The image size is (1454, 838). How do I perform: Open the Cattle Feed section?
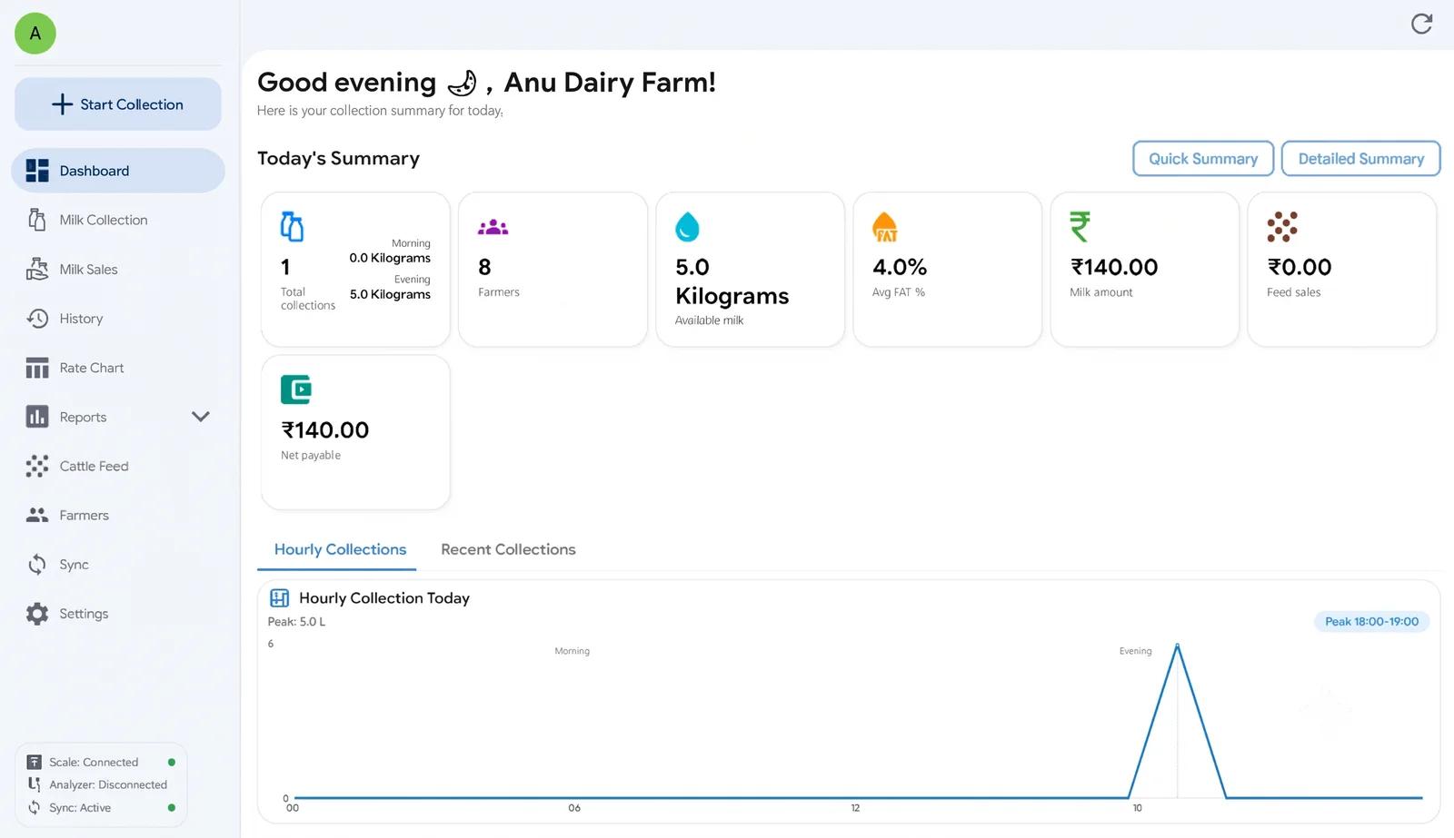118,466
